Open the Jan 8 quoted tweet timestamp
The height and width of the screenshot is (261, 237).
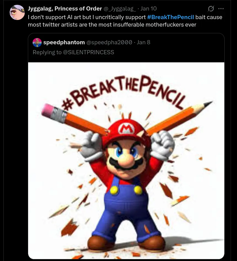click(143, 42)
